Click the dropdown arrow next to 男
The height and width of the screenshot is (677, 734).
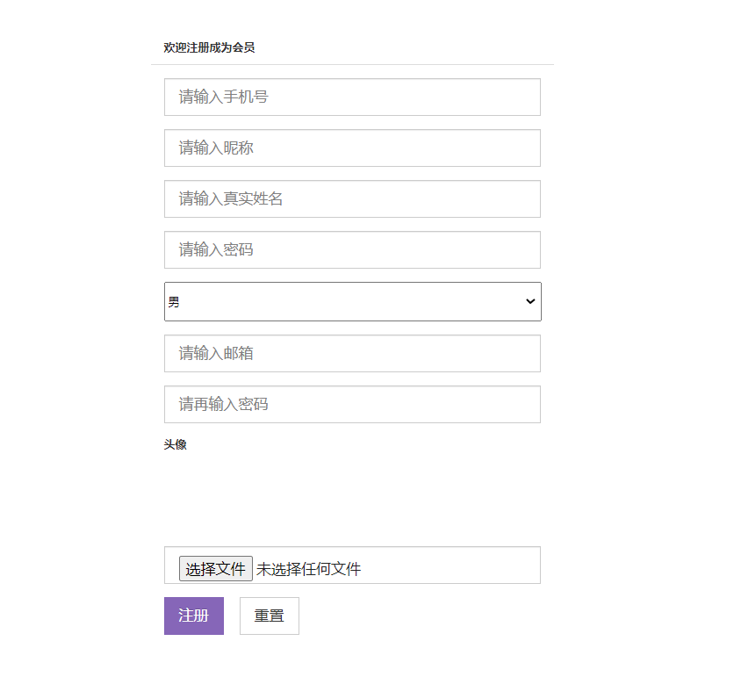tap(529, 301)
